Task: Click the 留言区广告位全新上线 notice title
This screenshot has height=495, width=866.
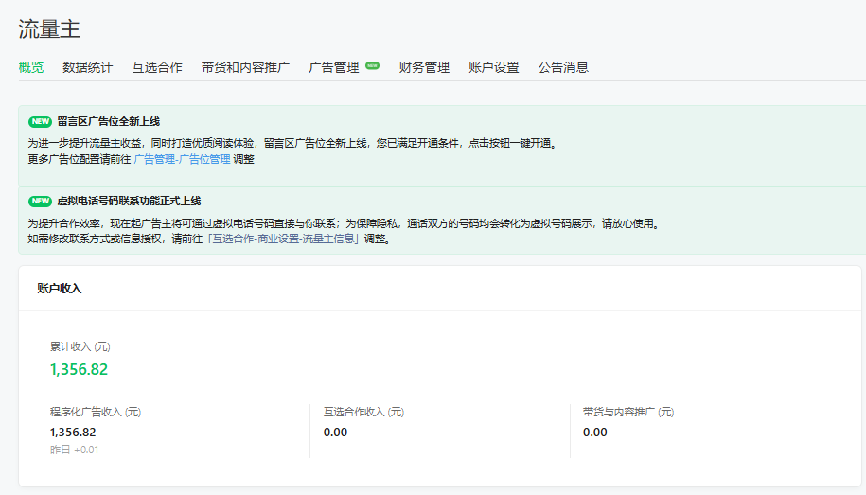Action: (x=108, y=122)
